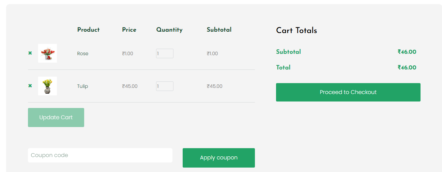The height and width of the screenshot is (172, 442).
Task: Click the Cart Totals heading
Action: (296, 30)
